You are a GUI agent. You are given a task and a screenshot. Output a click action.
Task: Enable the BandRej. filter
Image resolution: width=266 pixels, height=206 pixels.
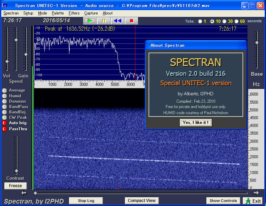[x=4, y=112]
